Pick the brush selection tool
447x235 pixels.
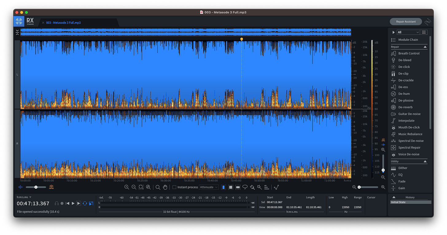252,187
